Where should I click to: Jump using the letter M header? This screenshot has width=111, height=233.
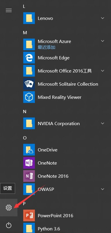pyautogui.click(x=25, y=33)
